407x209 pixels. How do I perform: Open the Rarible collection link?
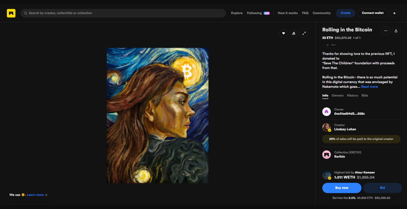[x=340, y=157]
